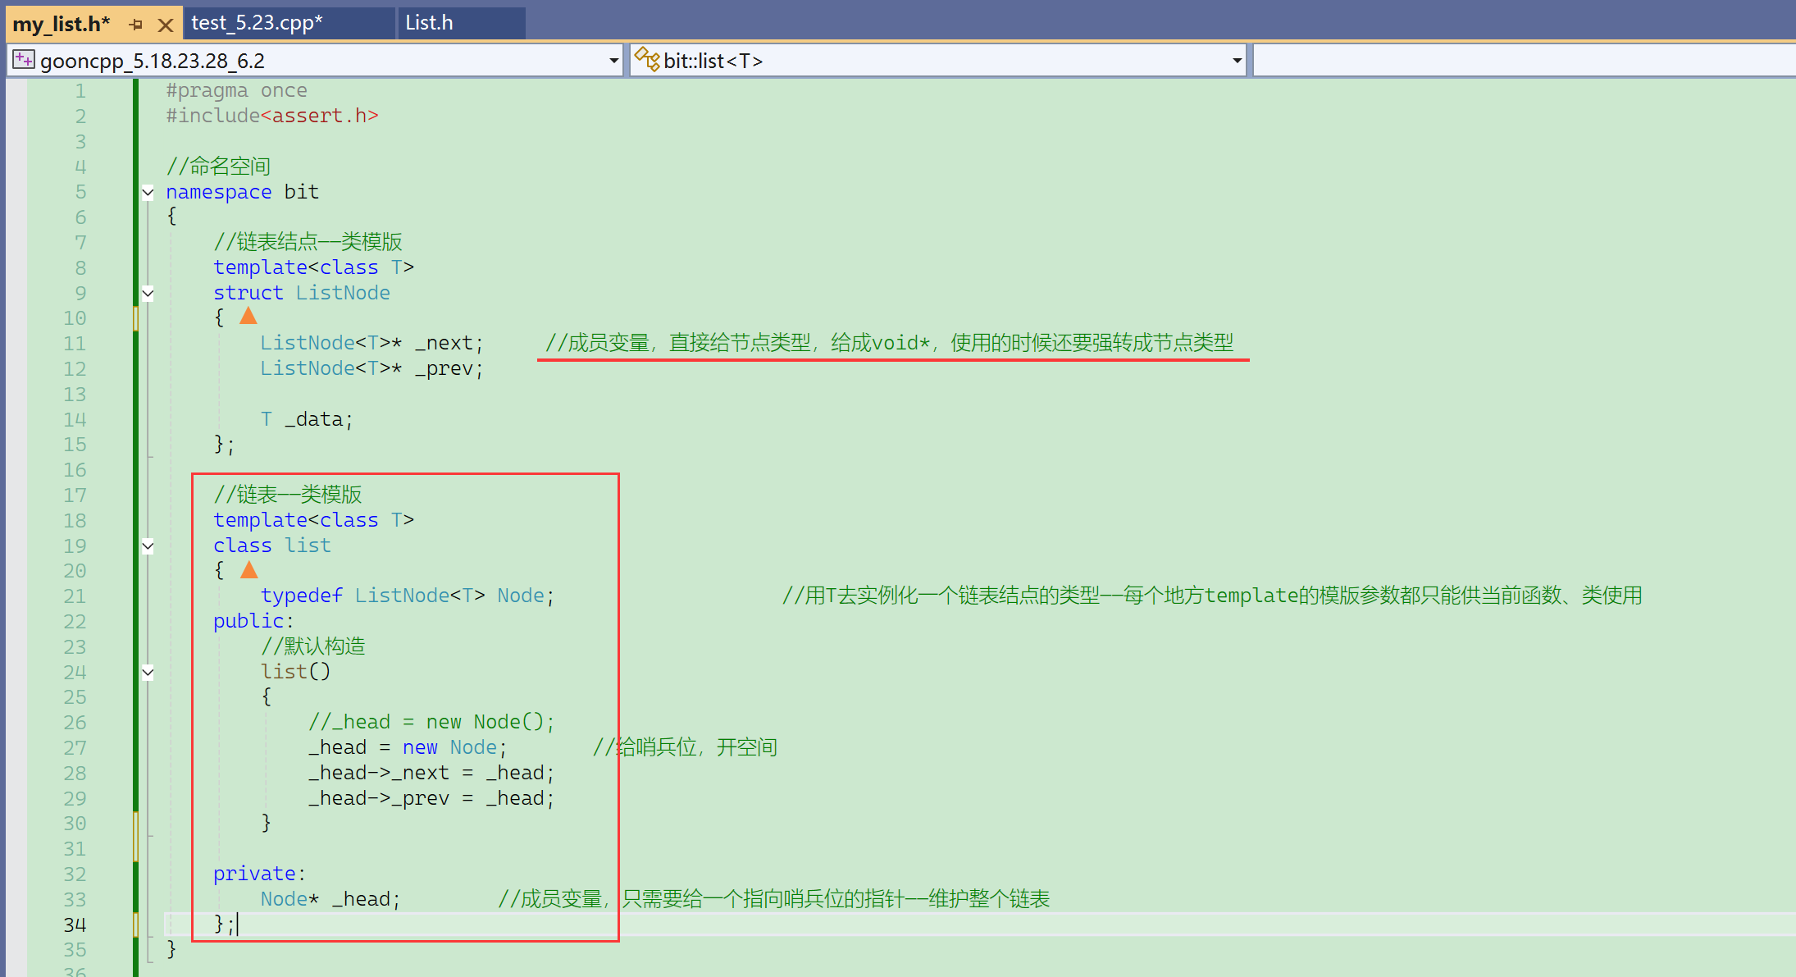Pin the my_list.h tab
This screenshot has height=977, width=1796.
(136, 25)
